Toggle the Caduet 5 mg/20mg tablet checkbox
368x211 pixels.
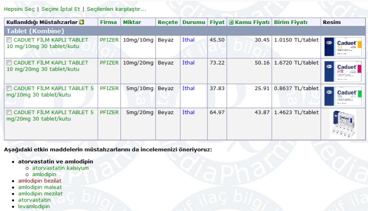9,113
